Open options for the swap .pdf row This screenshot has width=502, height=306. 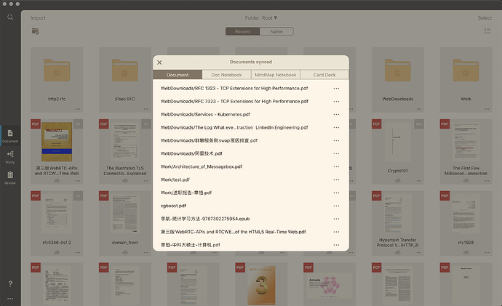pyautogui.click(x=336, y=141)
